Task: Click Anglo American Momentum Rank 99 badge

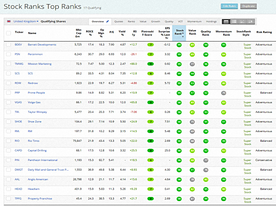Action: [x=224, y=180]
